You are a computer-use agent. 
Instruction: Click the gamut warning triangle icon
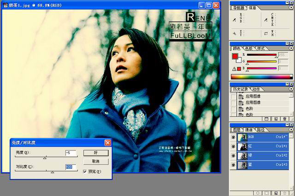coord(234,68)
